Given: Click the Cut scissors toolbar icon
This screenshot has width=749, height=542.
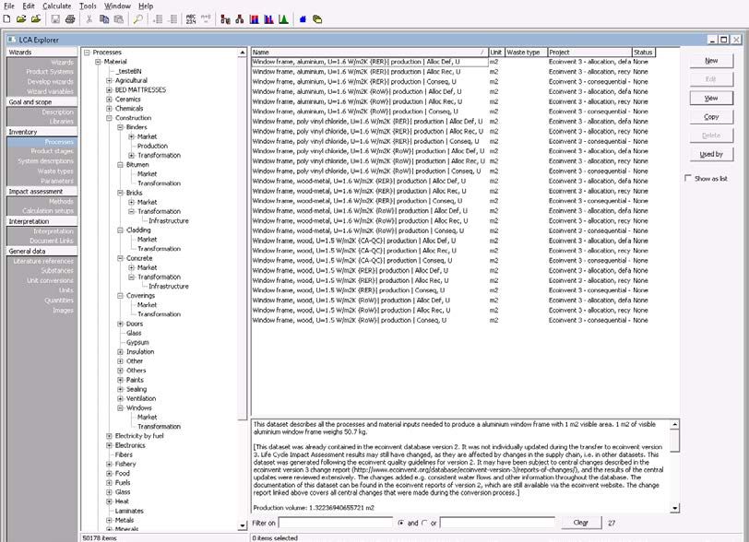Looking at the screenshot, I should (x=89, y=19).
